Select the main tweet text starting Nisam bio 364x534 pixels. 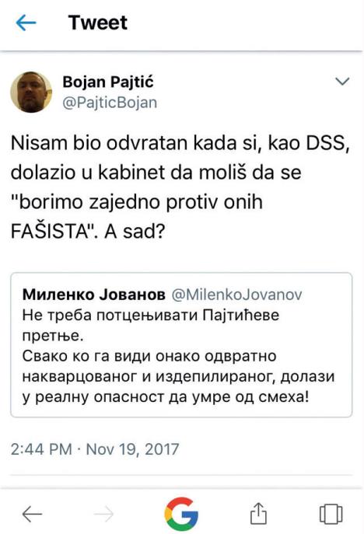coord(180,187)
